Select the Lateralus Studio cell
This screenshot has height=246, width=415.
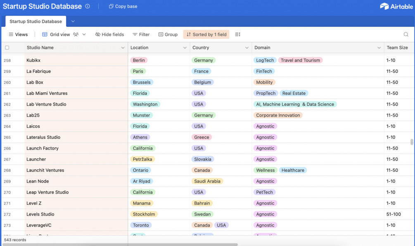pyautogui.click(x=76, y=137)
